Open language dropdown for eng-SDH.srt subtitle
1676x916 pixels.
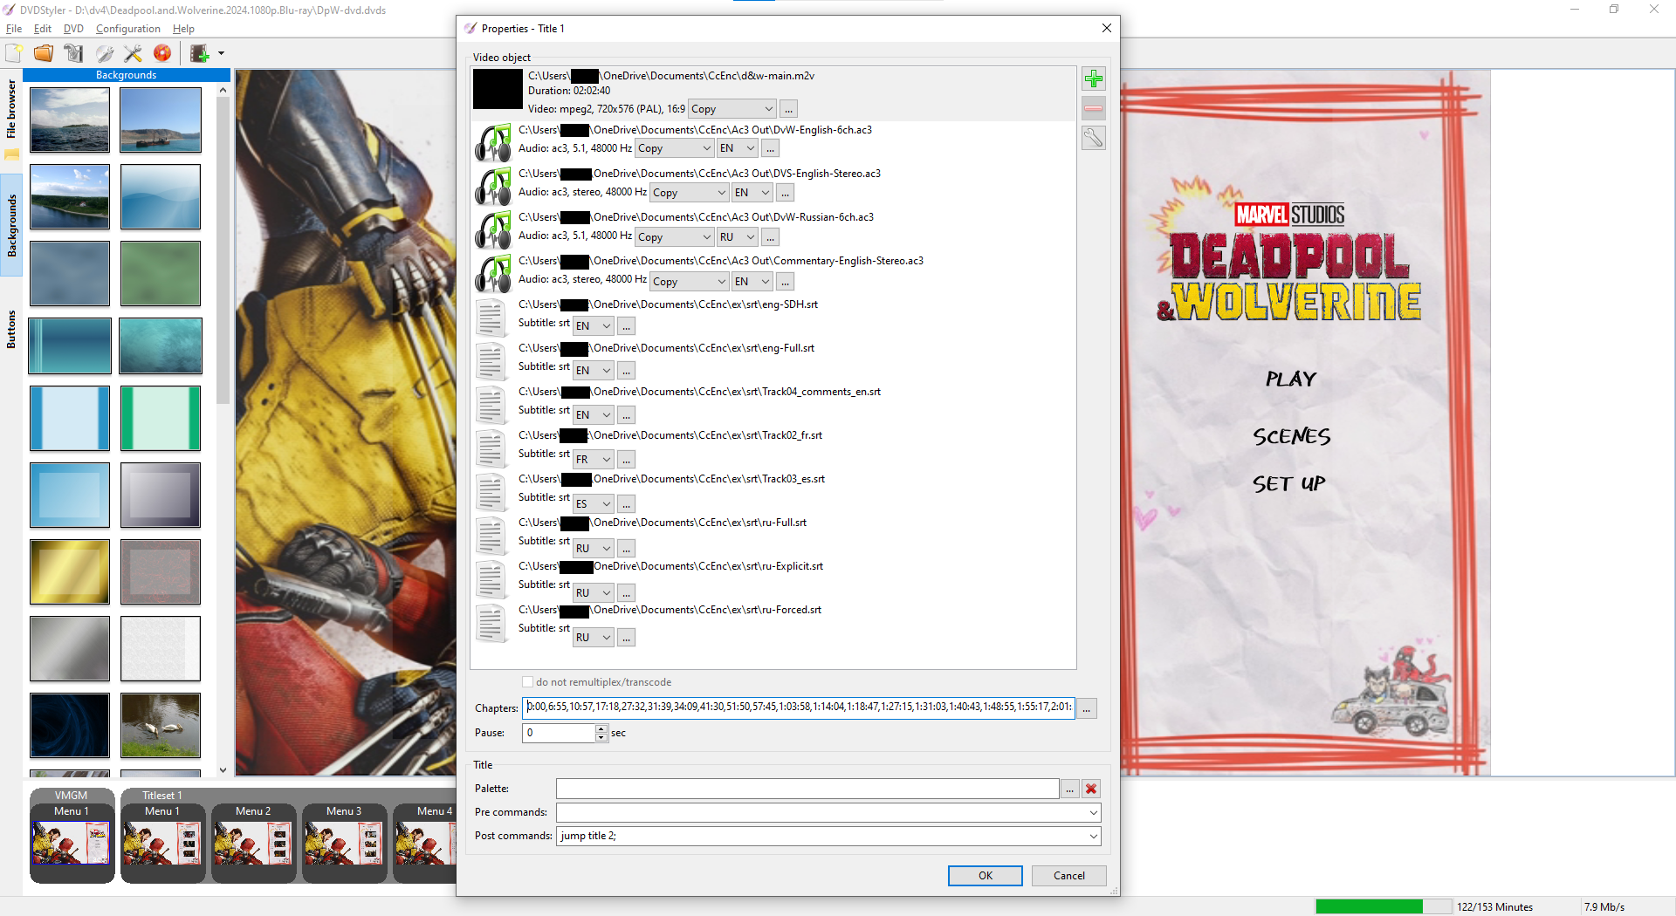tap(593, 326)
